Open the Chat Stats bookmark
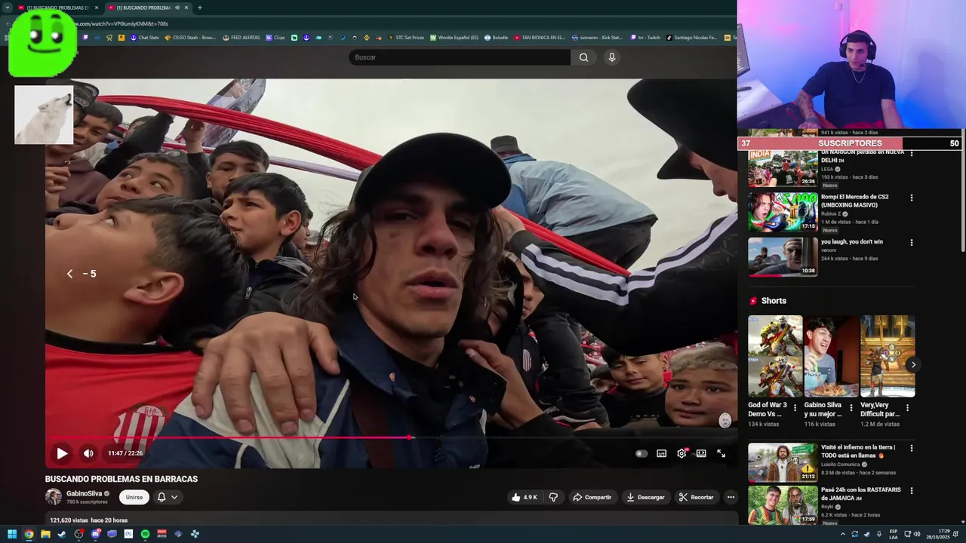Screen dimensions: 966x543 144,37
